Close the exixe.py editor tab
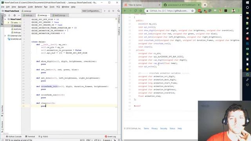The height and width of the screenshot is (141, 251). tap(49, 15)
